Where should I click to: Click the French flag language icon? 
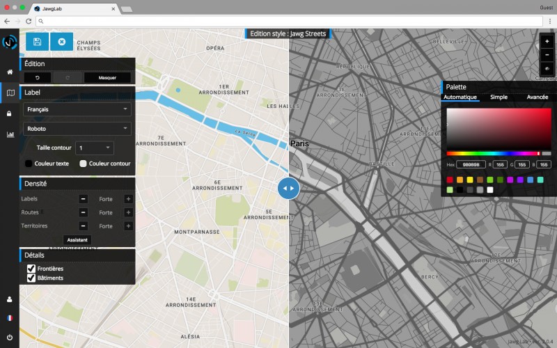(x=10, y=318)
